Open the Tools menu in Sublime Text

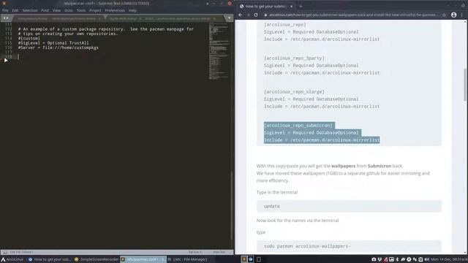pos(81,10)
